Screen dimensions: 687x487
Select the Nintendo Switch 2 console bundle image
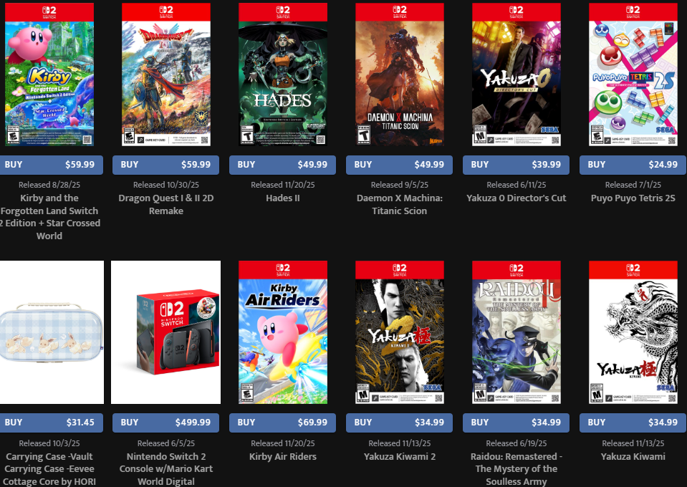tap(165, 332)
